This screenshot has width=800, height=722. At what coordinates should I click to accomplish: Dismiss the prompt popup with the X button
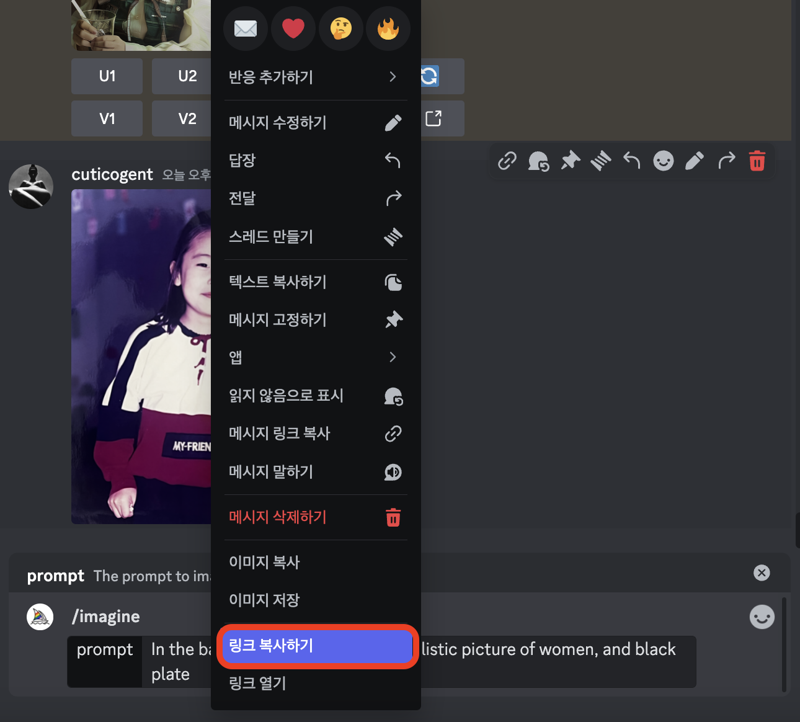[x=762, y=573]
